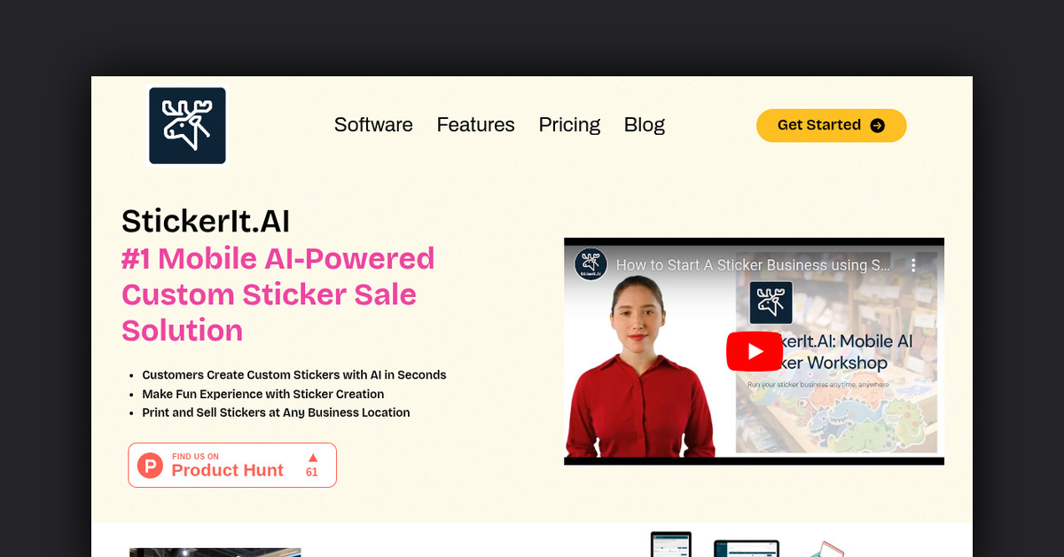Click the StickerIt.AI channel avatar on video
1064x557 pixels.
point(591,264)
